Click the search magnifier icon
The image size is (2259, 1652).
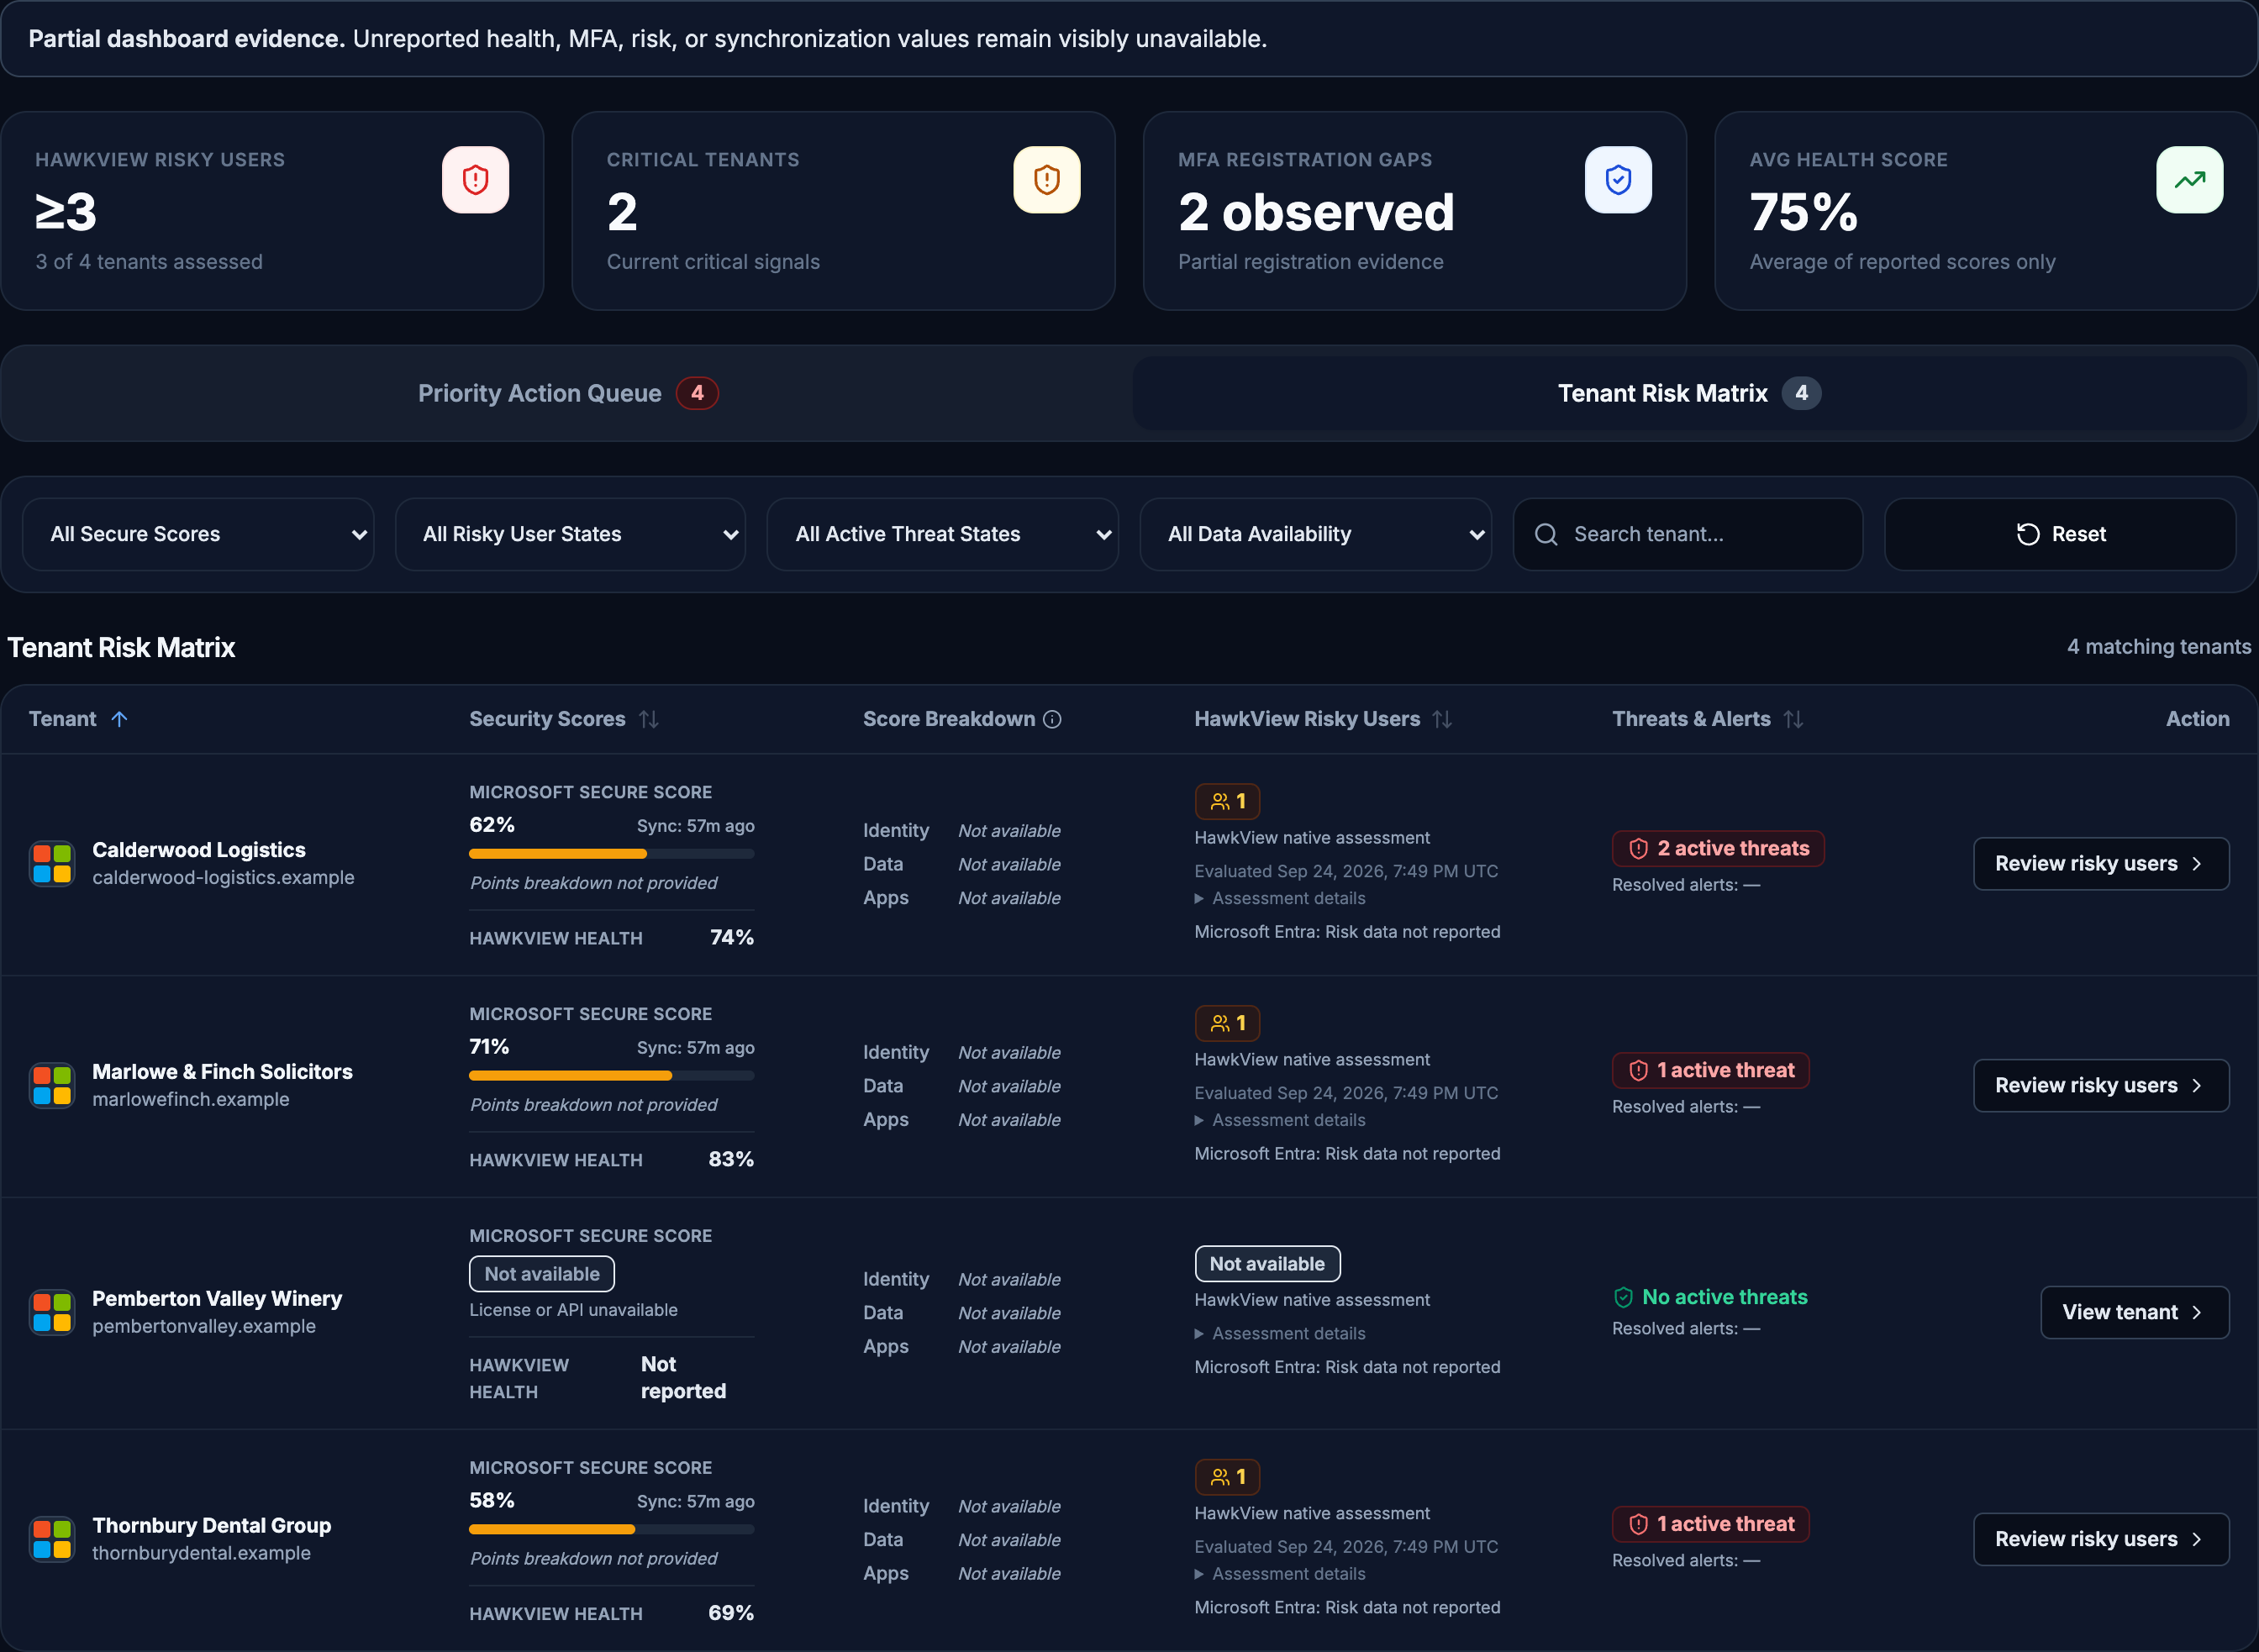[x=1546, y=534]
